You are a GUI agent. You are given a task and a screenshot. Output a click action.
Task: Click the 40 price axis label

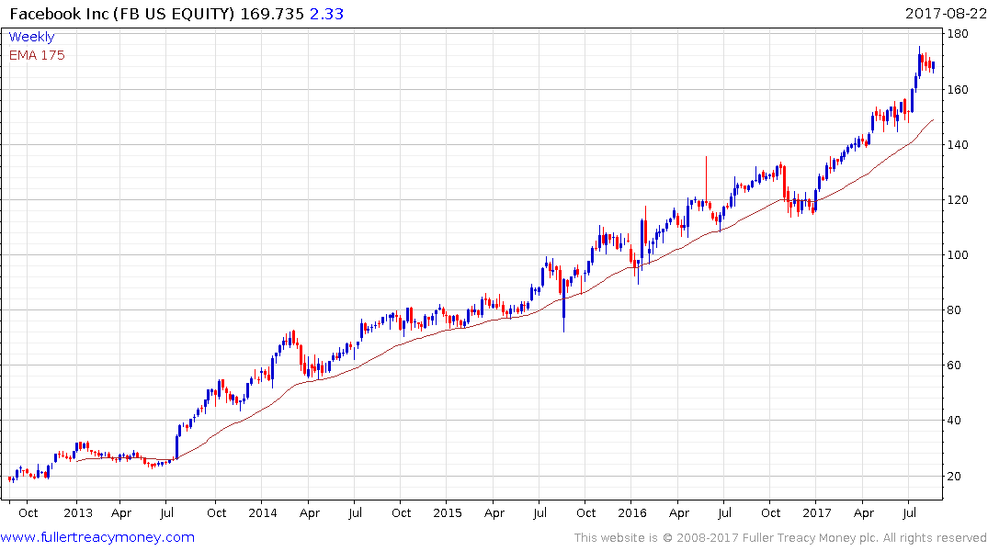pyautogui.click(x=954, y=421)
